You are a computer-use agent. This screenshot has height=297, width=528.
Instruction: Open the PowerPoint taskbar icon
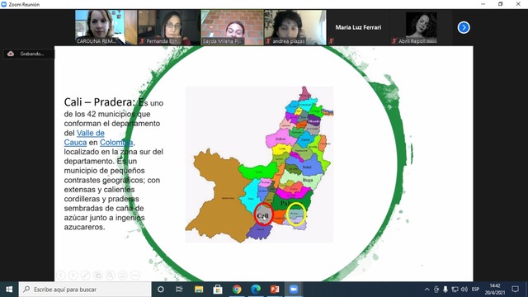[275, 290]
